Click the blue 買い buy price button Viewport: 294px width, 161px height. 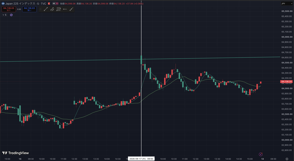tap(30, 9)
